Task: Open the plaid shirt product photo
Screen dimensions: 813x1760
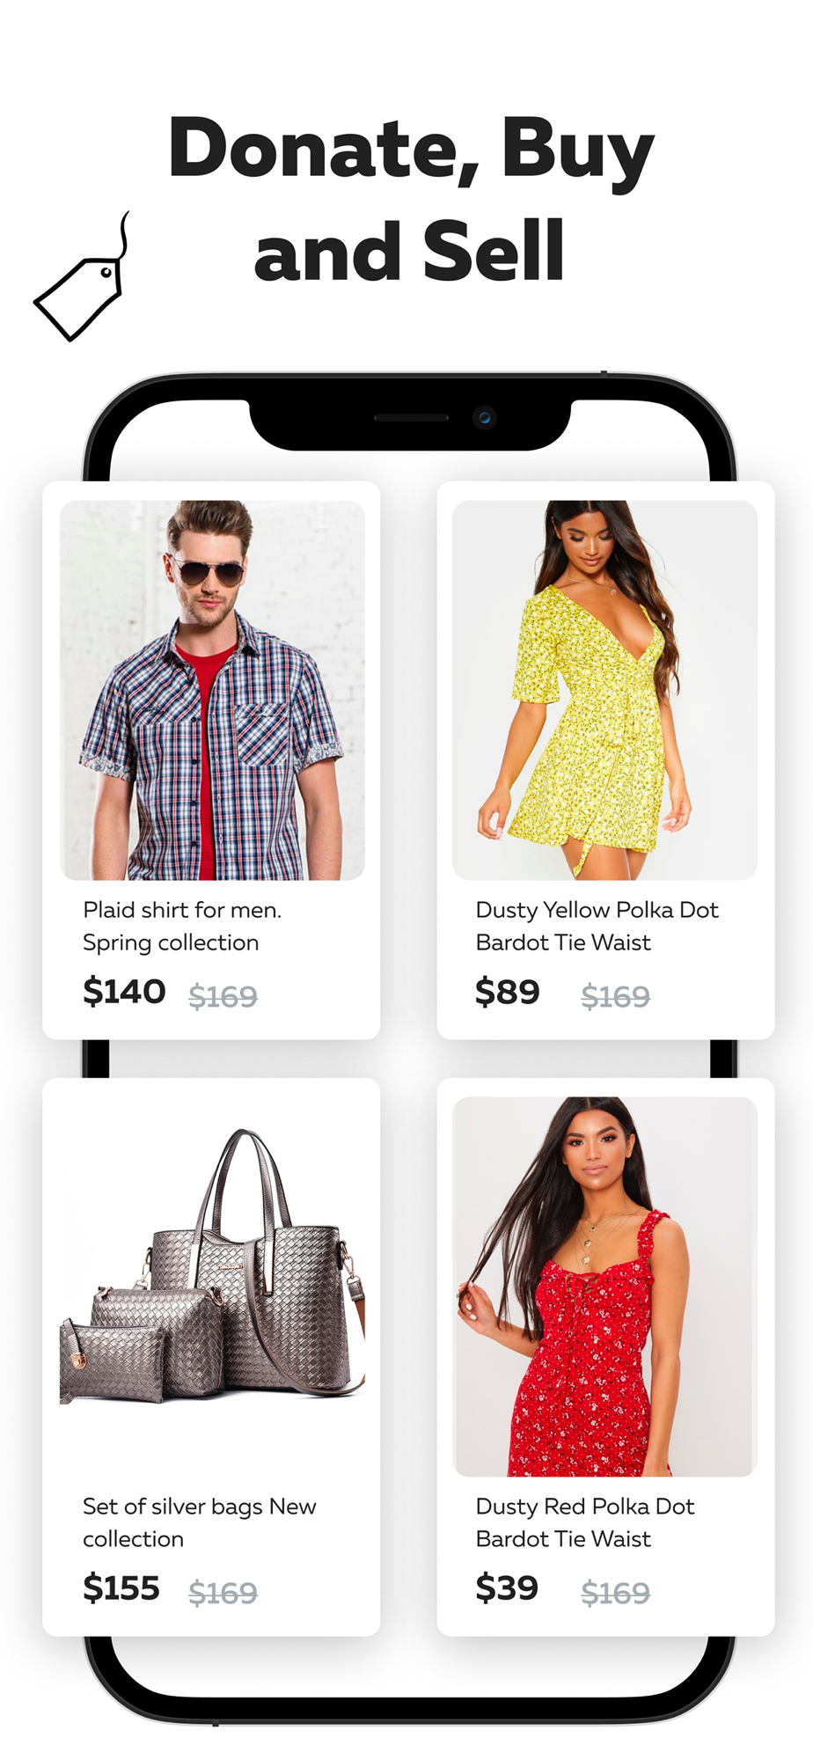Action: click(x=212, y=690)
